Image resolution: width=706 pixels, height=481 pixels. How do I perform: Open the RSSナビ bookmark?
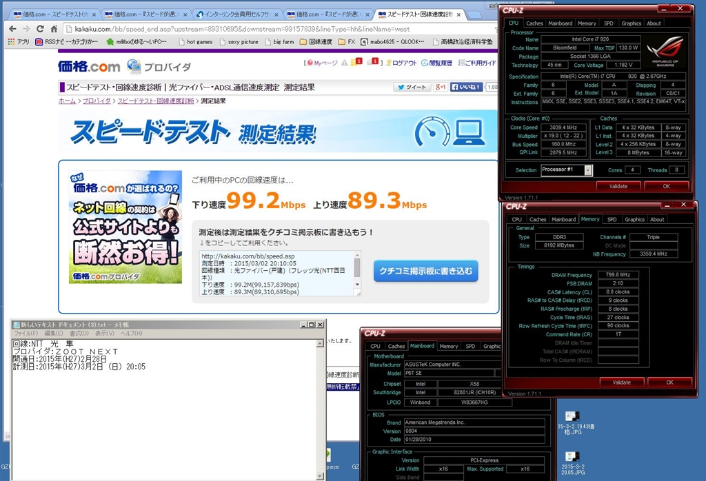[67, 41]
